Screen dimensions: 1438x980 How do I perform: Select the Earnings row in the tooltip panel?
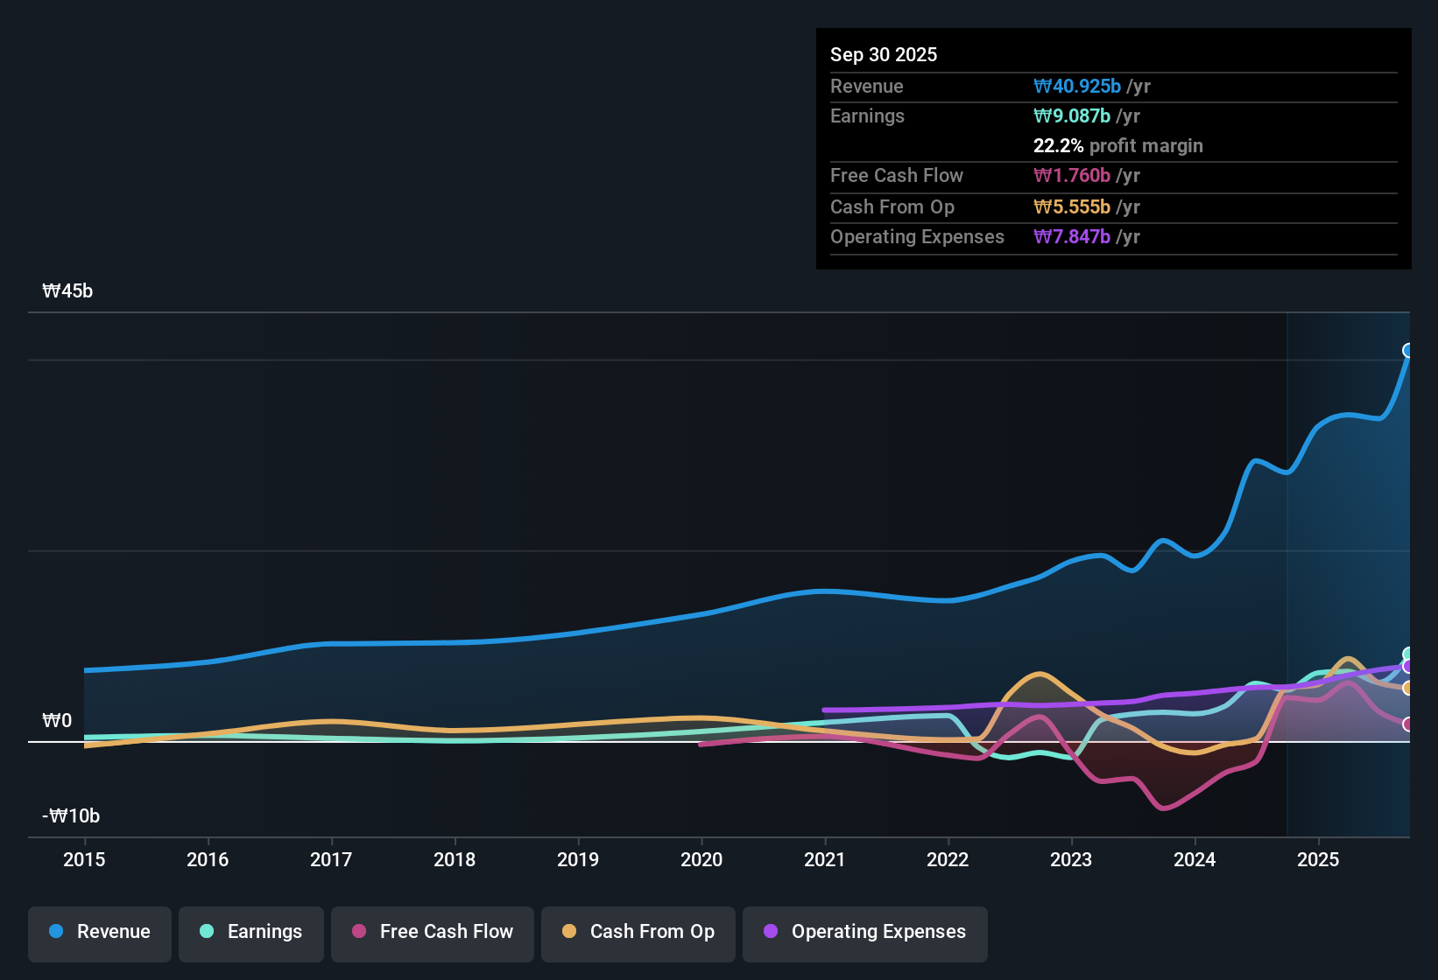coord(1112,115)
